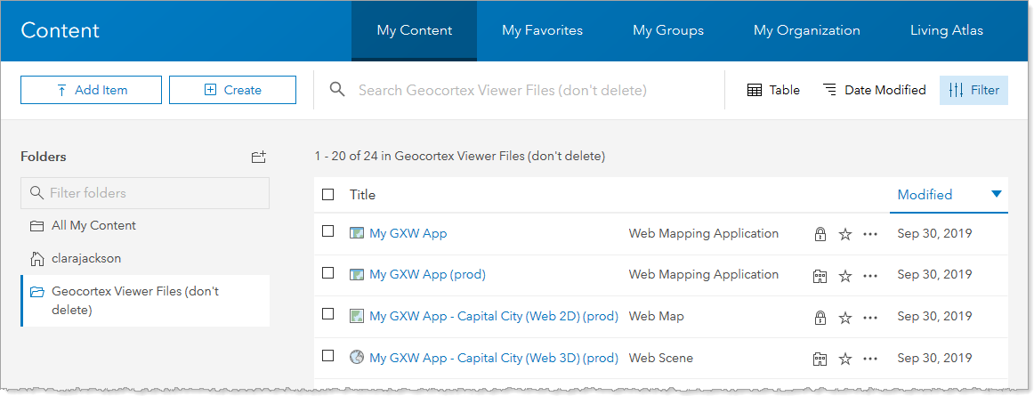Check the box for Capital City (Web 3D) (prod)
This screenshot has width=1034, height=396.
(327, 355)
